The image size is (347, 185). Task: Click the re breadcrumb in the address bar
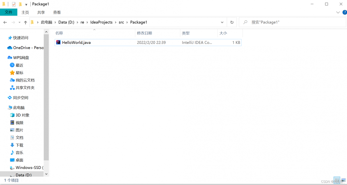[x=82, y=22]
